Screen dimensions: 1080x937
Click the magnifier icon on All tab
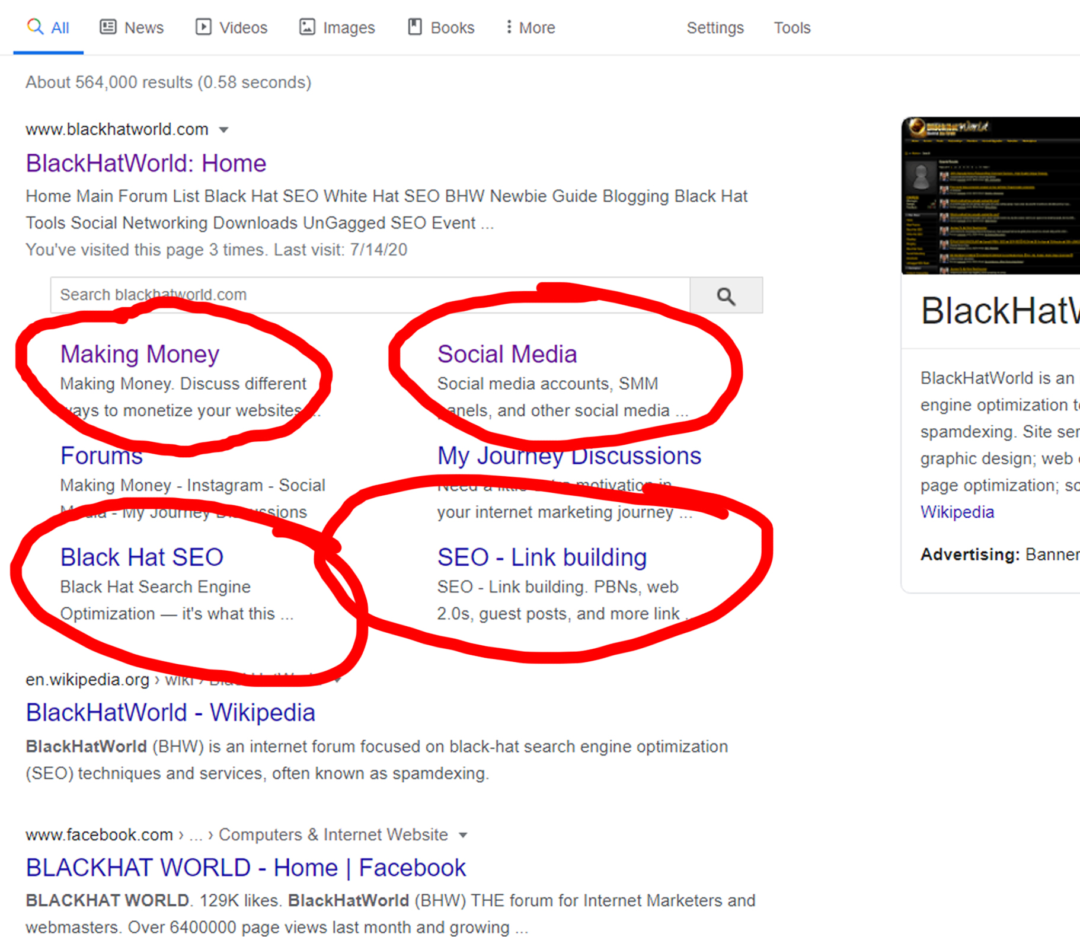[x=36, y=27]
